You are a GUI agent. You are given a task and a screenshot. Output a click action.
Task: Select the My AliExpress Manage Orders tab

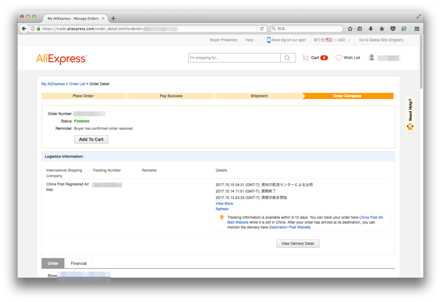pyautogui.click(x=73, y=18)
